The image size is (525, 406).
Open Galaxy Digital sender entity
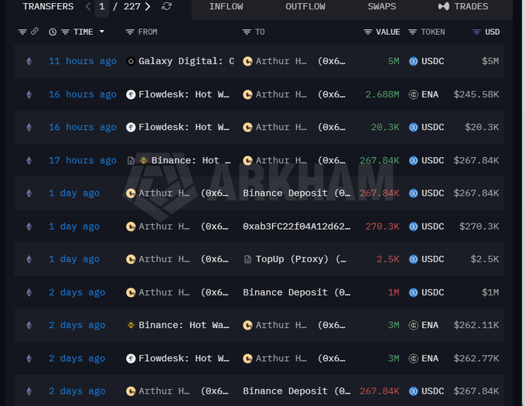(186, 61)
